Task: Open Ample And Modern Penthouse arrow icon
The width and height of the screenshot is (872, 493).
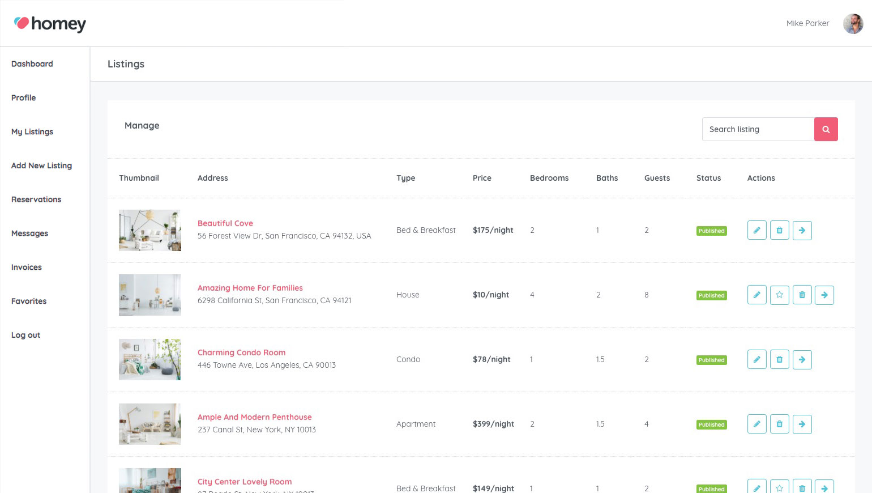Action: click(x=802, y=424)
